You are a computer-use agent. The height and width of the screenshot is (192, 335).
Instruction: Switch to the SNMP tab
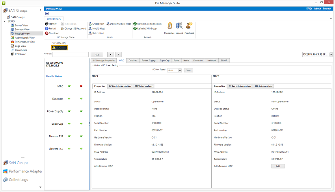[x=224, y=61]
